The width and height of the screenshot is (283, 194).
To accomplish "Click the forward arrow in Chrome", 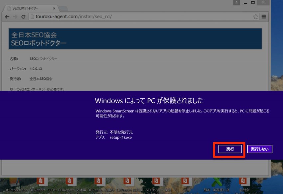I will [x=15, y=17].
